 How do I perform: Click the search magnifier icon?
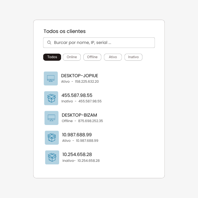49,43
